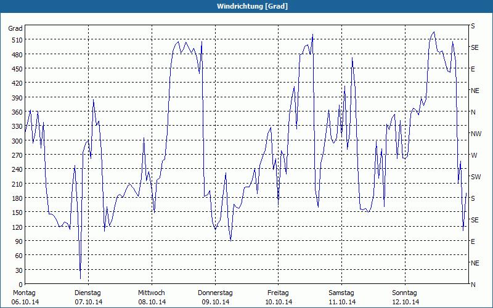493x308 pixels.
Task: Click the 60 value on the left axis
Action: [x=19, y=256]
